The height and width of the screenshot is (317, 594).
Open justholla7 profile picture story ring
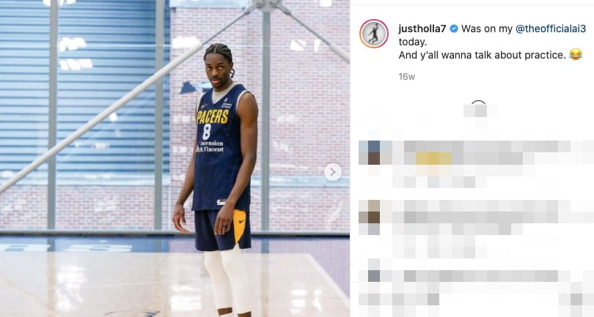374,34
